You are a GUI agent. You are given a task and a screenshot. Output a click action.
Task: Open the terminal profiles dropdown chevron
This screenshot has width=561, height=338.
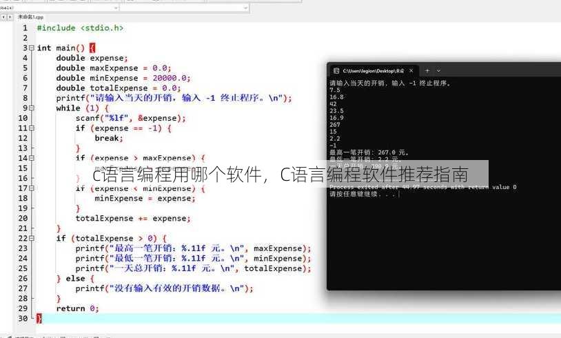click(438, 71)
